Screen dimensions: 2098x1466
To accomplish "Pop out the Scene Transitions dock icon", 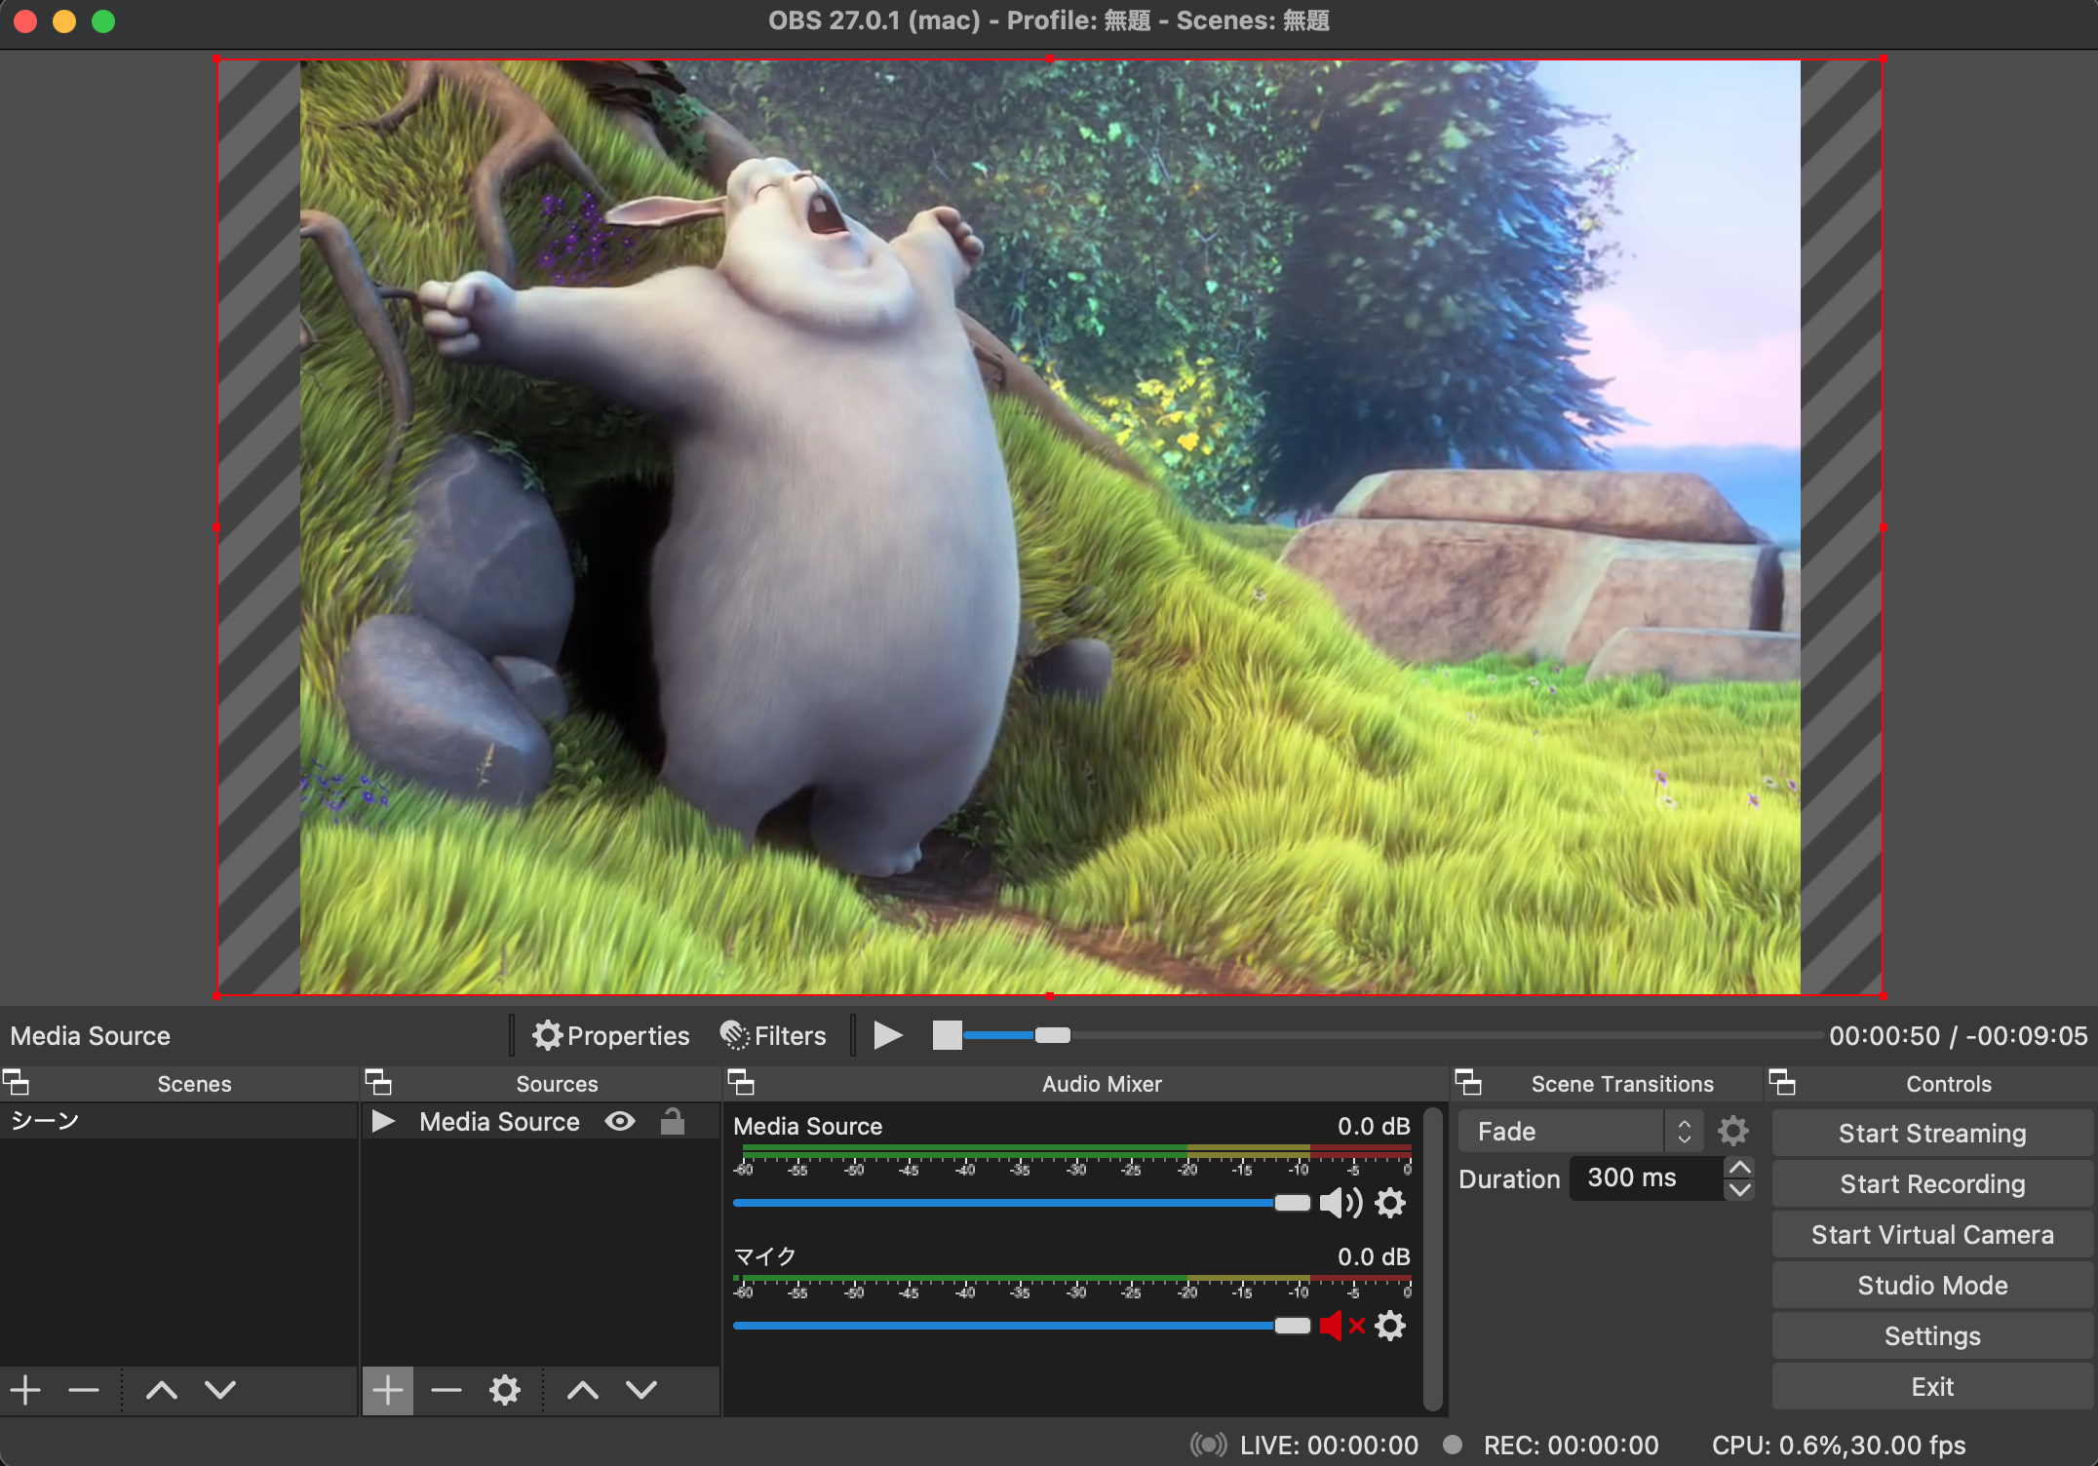I will point(1468,1083).
